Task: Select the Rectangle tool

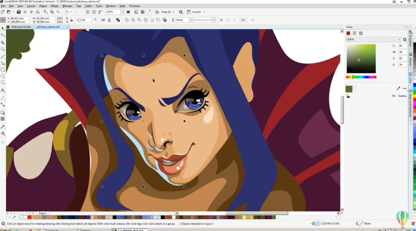Action: point(3,69)
